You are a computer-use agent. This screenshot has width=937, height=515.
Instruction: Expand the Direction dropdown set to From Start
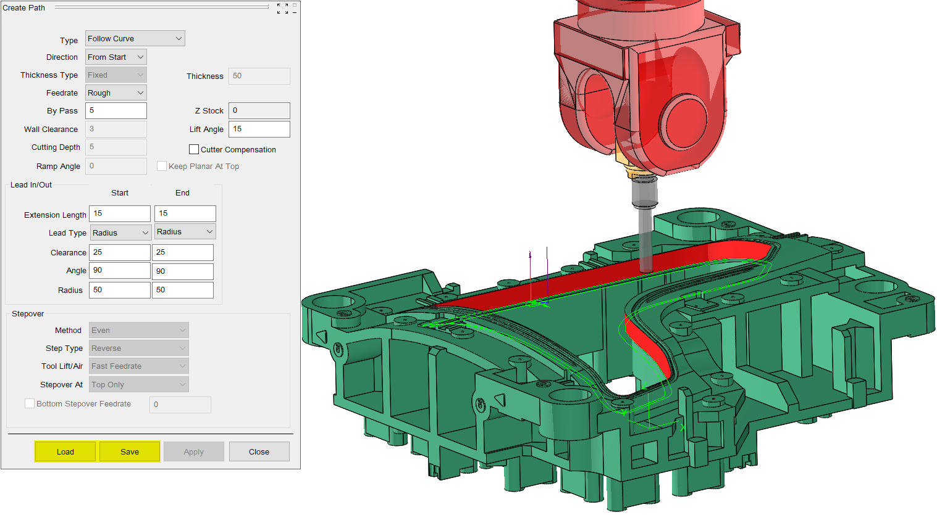click(116, 57)
